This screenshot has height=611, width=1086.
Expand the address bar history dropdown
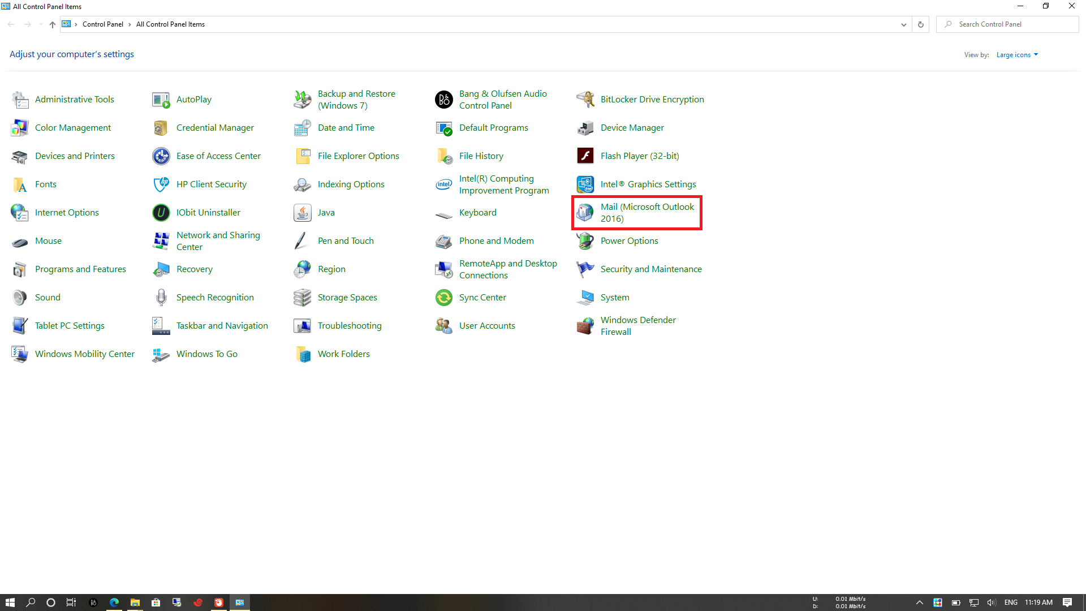(903, 24)
